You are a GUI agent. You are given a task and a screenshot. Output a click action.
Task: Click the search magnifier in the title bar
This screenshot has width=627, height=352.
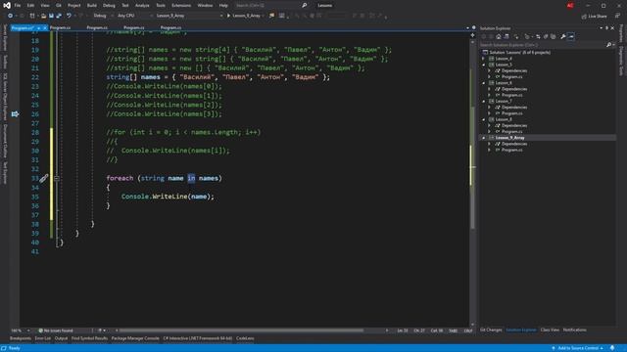click(x=305, y=6)
